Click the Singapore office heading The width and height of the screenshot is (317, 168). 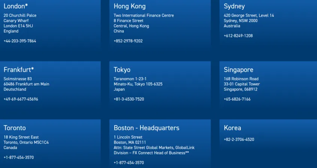tap(239, 70)
